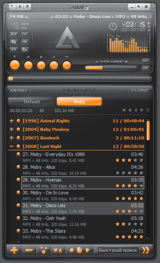Stop playback with the Stop button
Screen dimensions: 160x263
pos(41,65)
